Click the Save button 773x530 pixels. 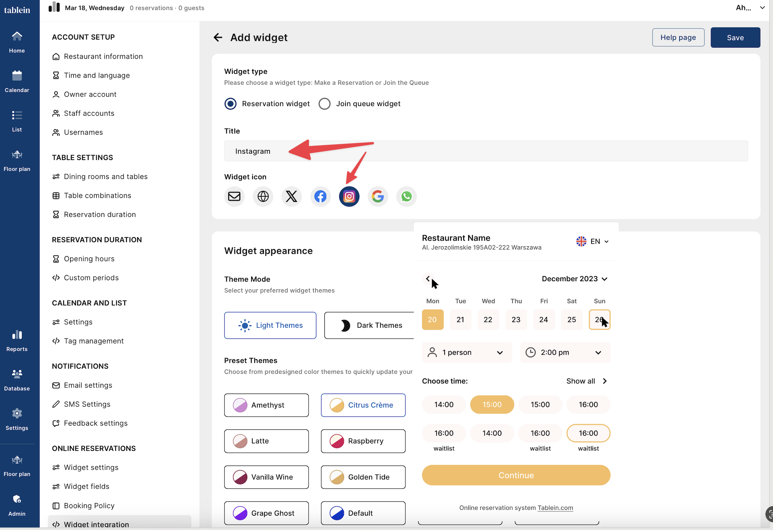(735, 37)
